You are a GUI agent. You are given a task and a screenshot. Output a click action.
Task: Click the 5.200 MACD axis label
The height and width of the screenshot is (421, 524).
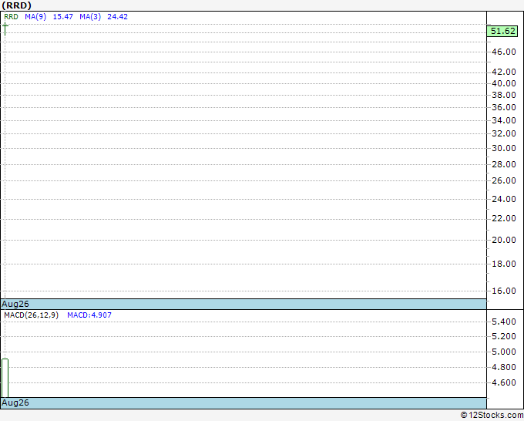(504, 336)
